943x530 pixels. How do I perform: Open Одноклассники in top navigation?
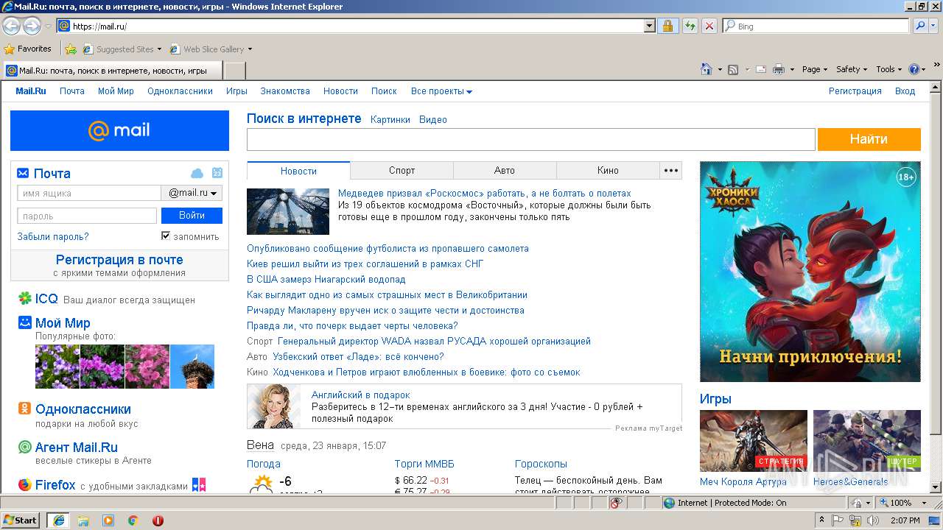point(180,91)
